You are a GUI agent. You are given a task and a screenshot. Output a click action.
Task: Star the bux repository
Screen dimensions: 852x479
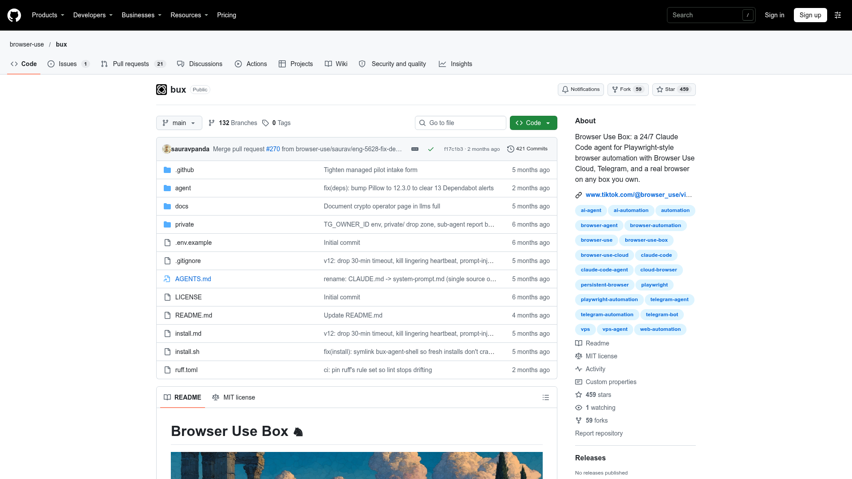click(674, 90)
